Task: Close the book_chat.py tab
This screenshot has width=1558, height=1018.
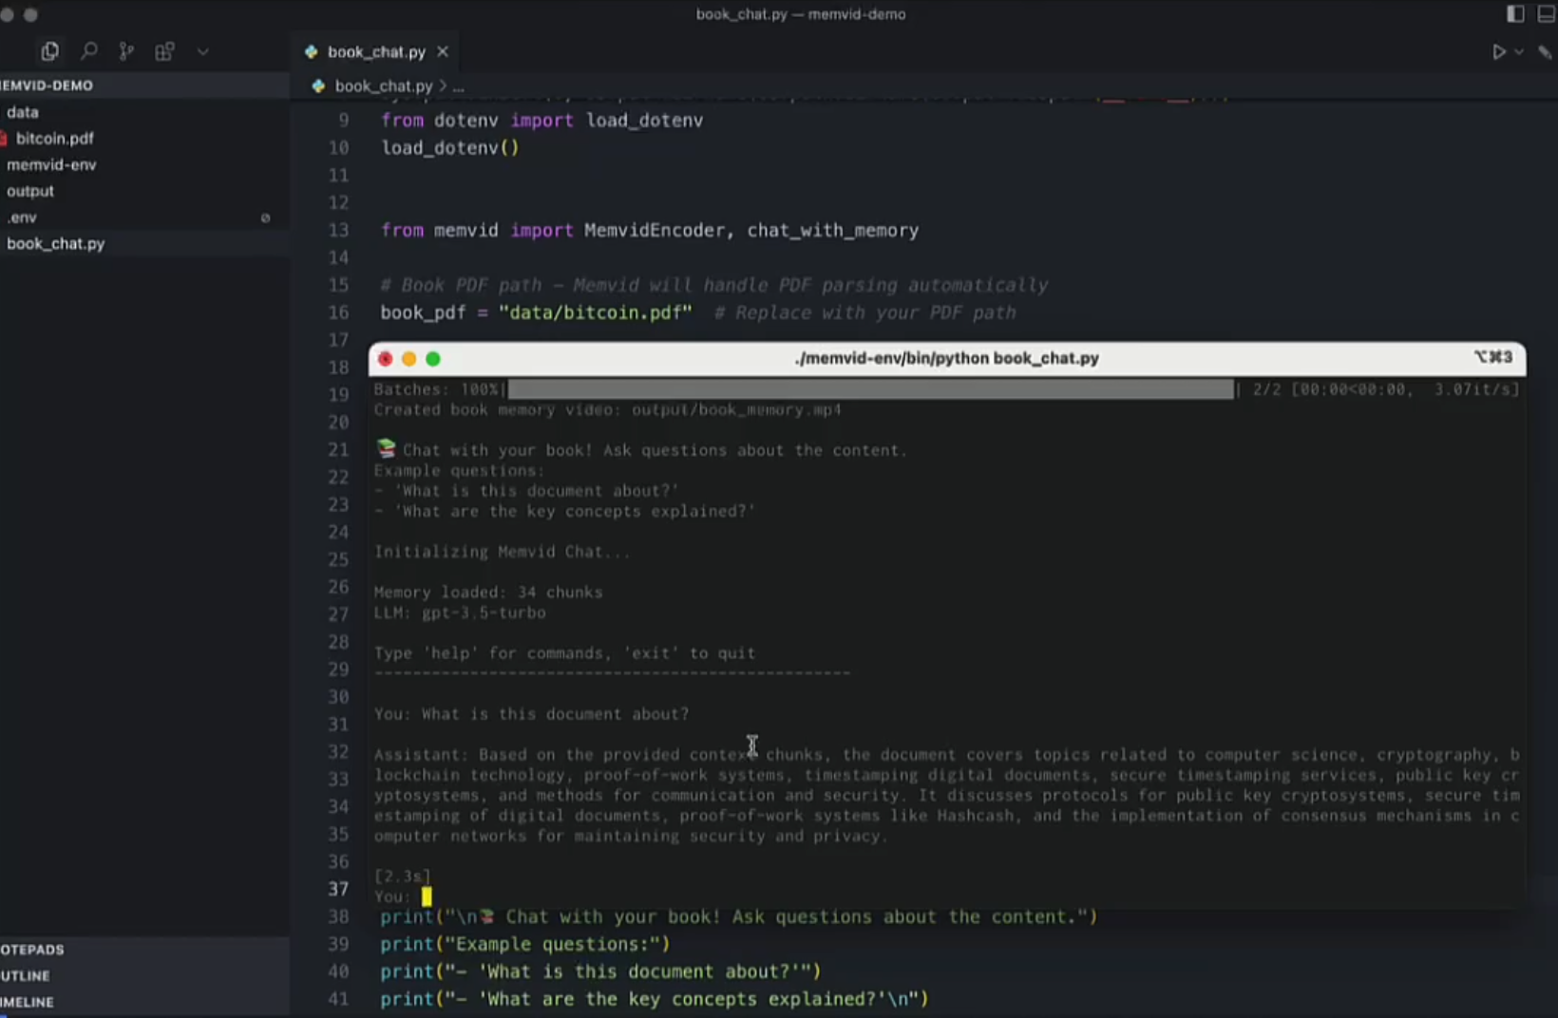Action: [x=443, y=52]
